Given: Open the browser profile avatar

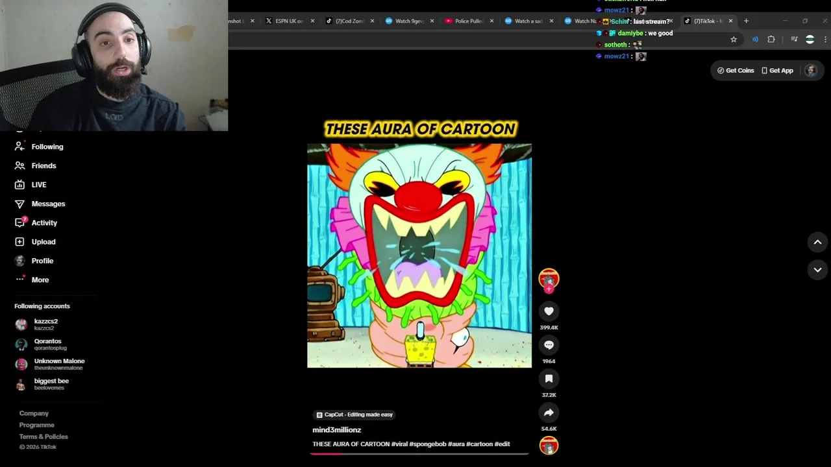Looking at the screenshot, I should click(x=810, y=40).
